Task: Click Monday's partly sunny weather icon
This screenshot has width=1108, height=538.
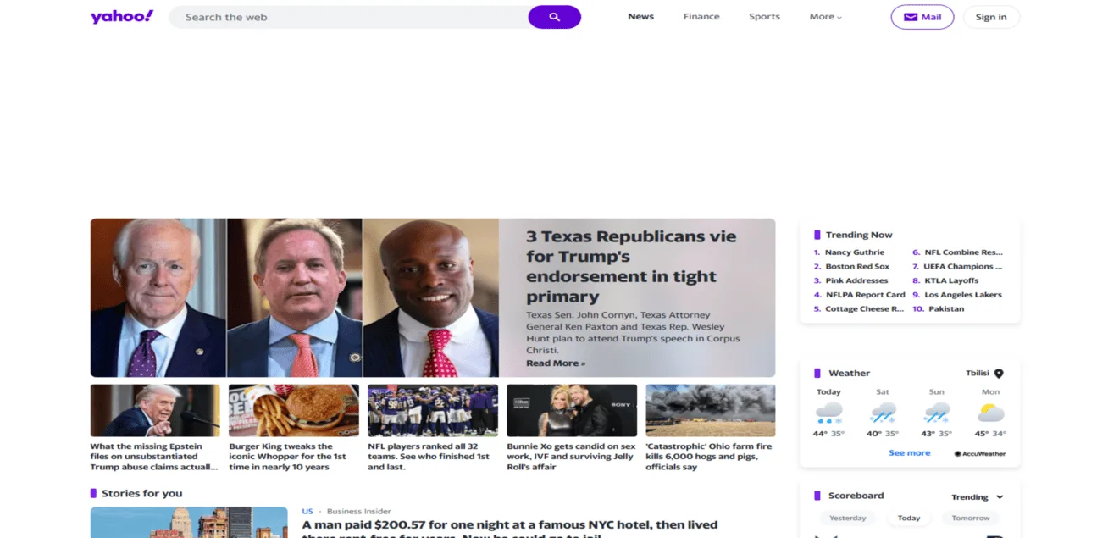Action: click(x=990, y=413)
